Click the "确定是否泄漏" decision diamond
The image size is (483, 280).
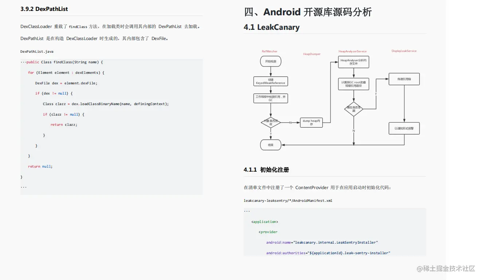(354, 109)
